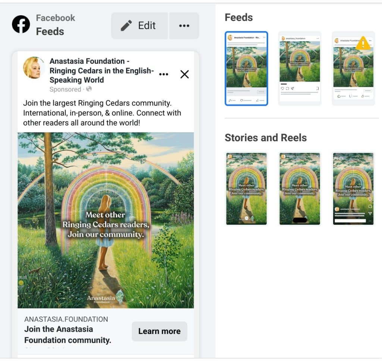Click the Learn more button

159,331
